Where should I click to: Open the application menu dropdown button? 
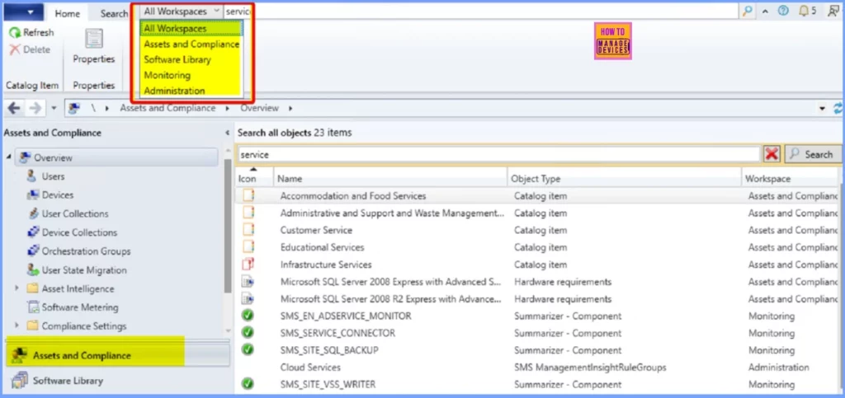(x=23, y=12)
